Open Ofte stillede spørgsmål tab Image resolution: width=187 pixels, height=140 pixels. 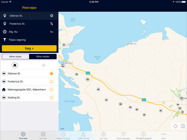click(x=144, y=136)
